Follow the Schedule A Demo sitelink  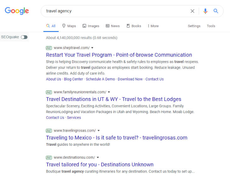point(100,79)
